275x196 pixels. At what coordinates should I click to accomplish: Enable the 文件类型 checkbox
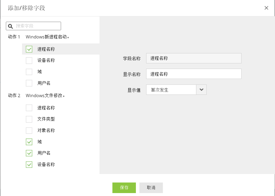tap(29, 119)
